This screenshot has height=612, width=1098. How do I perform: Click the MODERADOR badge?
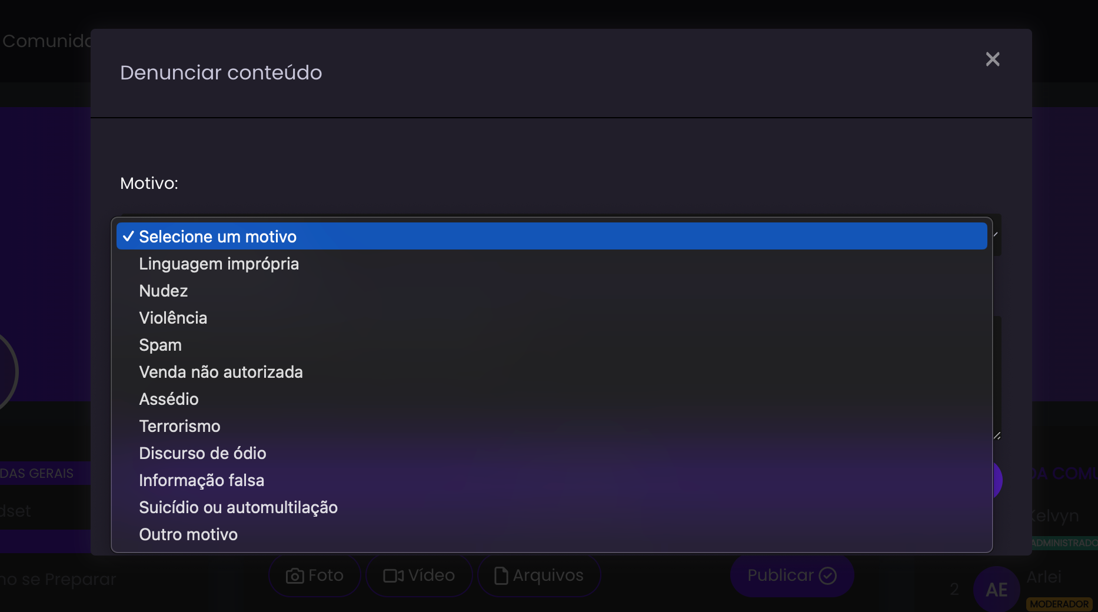[1059, 604]
